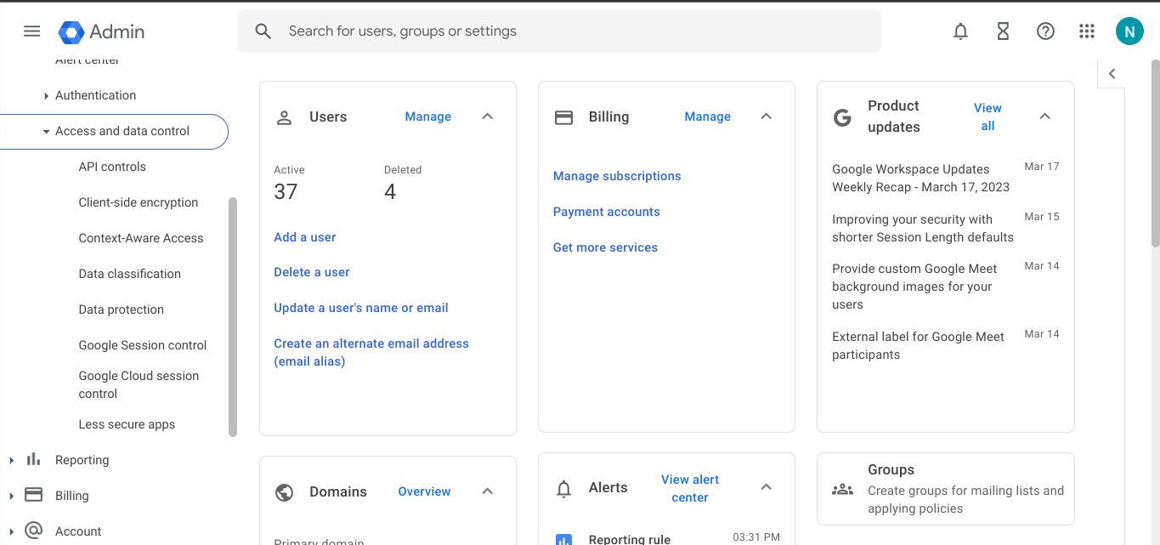Screen dimensions: 1160x545
Task: Open Google Workspace Updates Weekly Recap
Action: (x=921, y=178)
